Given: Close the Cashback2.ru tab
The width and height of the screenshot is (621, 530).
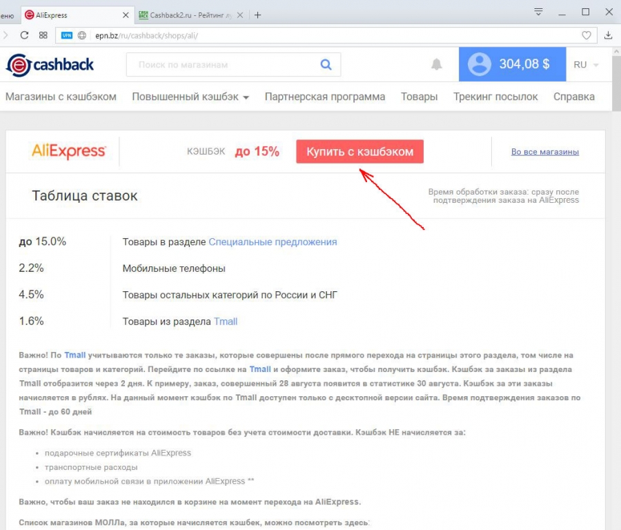Looking at the screenshot, I should pos(240,15).
